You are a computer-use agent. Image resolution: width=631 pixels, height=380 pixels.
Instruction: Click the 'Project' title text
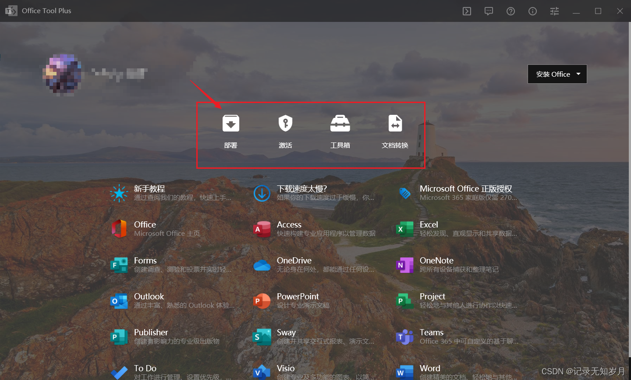pyautogui.click(x=432, y=296)
